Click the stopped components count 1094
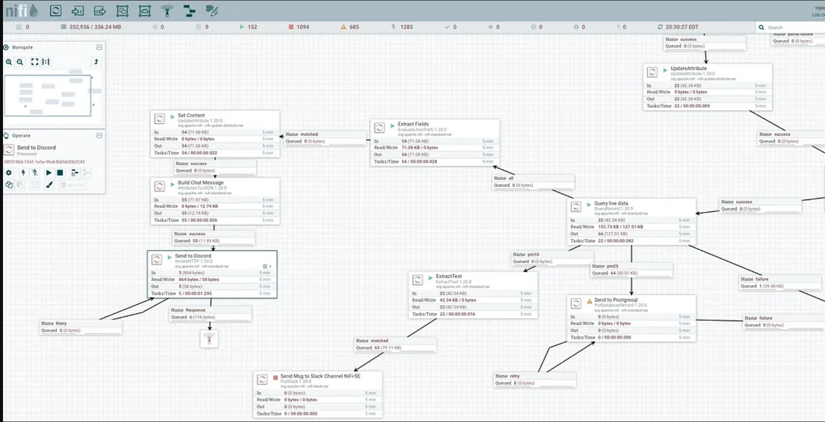Viewport: 825px width, 422px height. point(299,27)
